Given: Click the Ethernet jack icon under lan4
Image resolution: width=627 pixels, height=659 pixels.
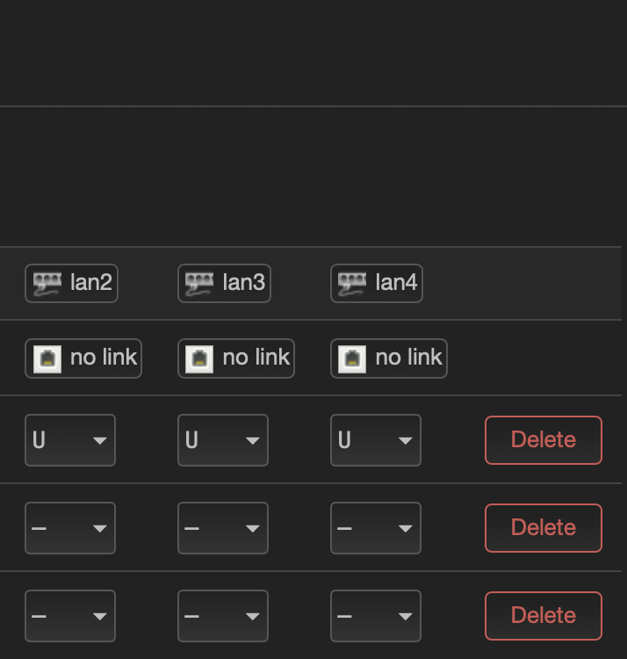Looking at the screenshot, I should pos(352,358).
